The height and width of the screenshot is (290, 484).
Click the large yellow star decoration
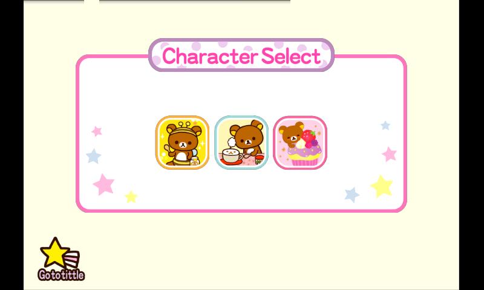click(x=382, y=186)
